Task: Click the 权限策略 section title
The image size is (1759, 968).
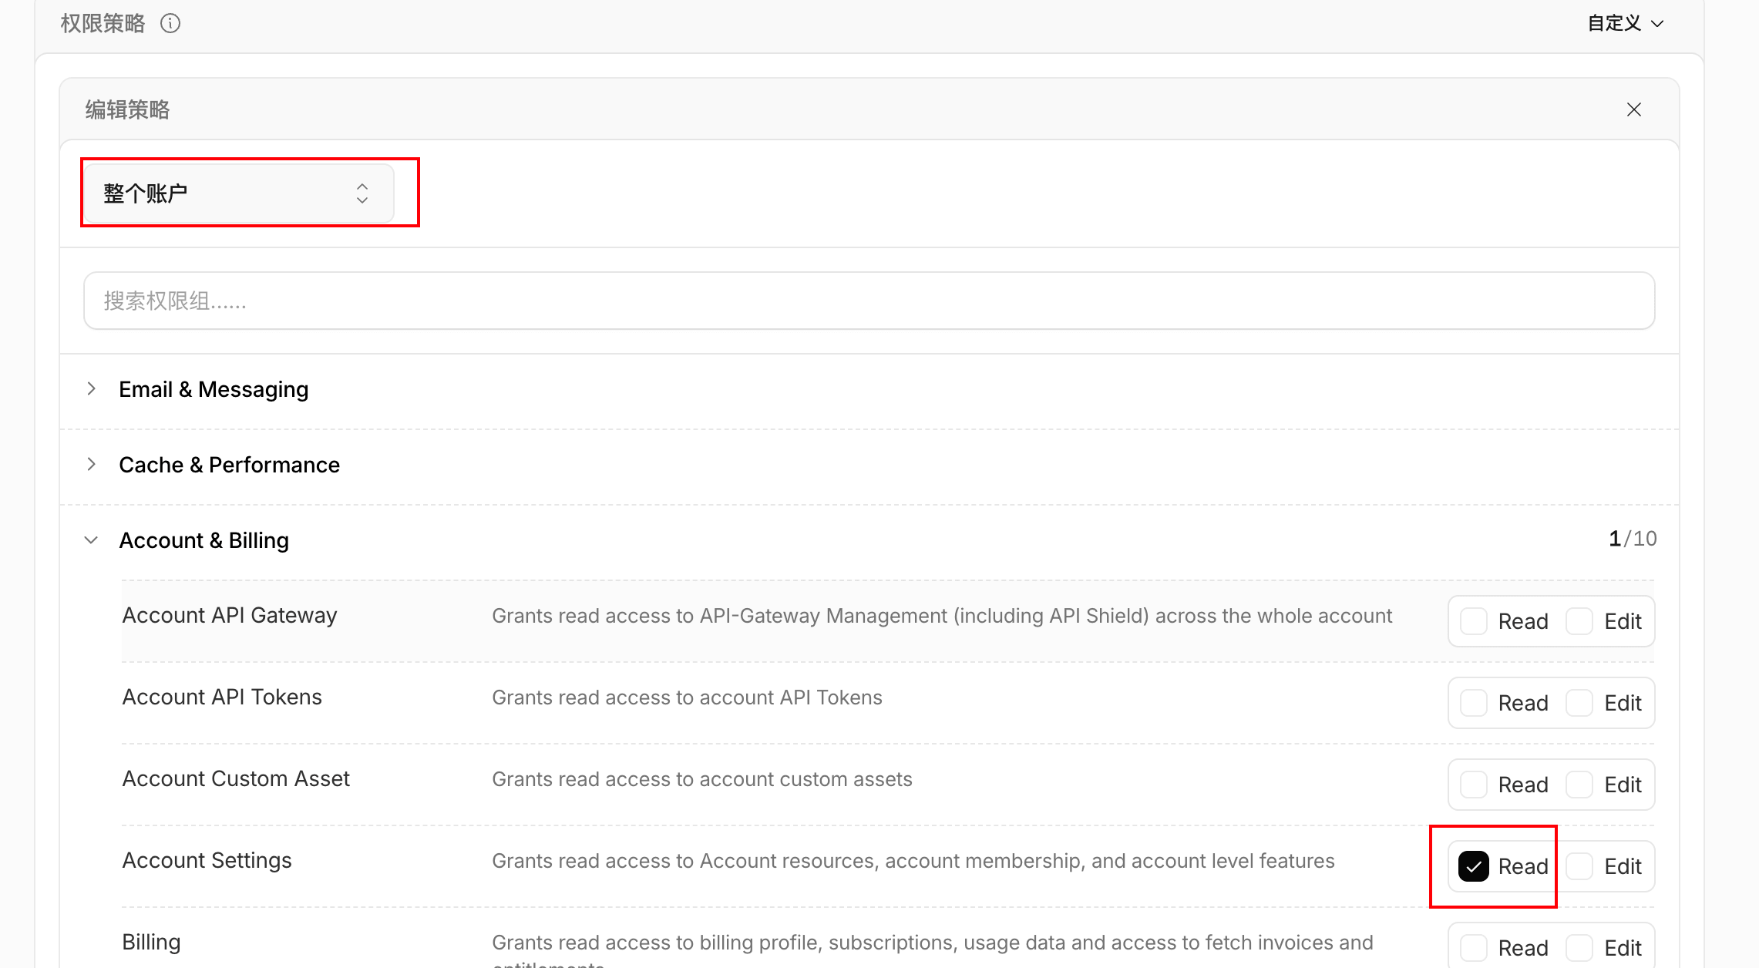Action: pos(103,24)
